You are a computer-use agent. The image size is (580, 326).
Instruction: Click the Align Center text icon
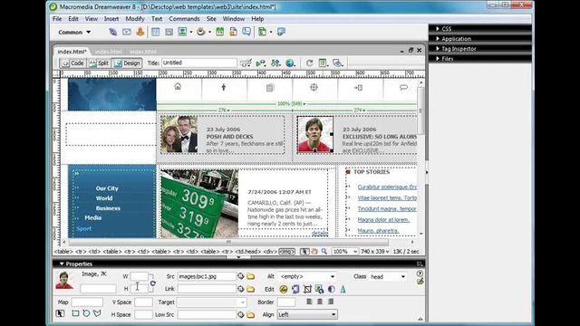320,302
